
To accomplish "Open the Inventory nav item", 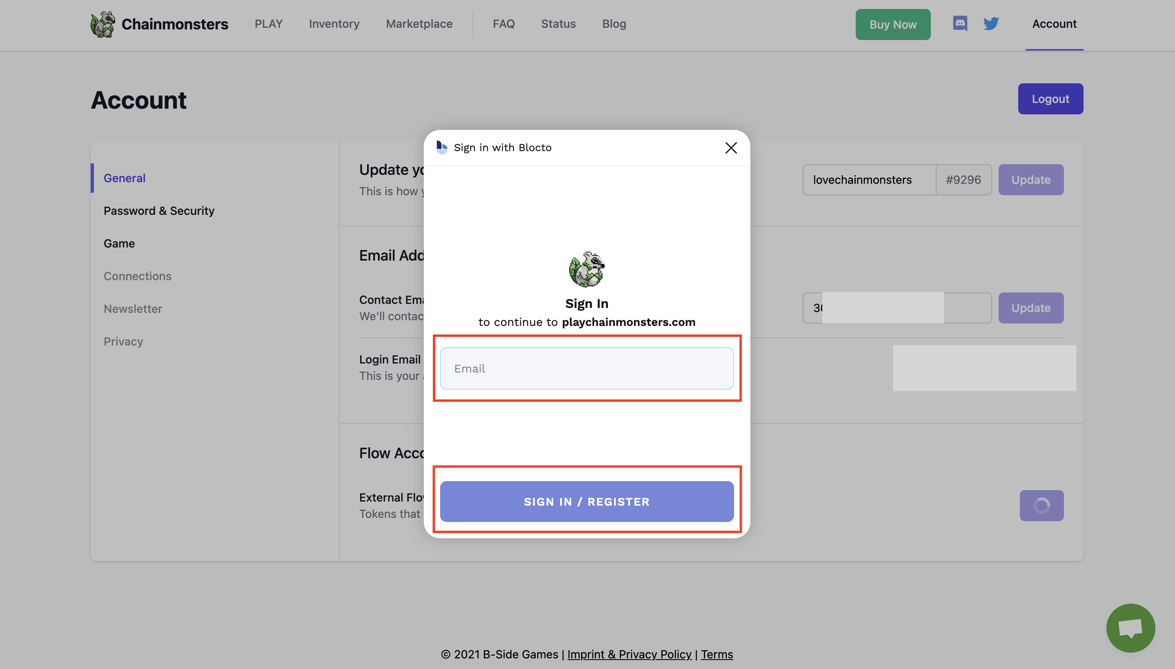I will click(334, 24).
